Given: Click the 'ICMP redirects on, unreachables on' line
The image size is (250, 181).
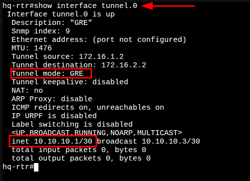Looking at the screenshot, I should (88, 107).
